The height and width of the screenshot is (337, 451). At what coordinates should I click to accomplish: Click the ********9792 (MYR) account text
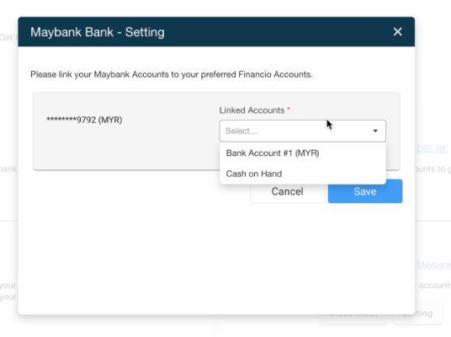[x=84, y=120]
